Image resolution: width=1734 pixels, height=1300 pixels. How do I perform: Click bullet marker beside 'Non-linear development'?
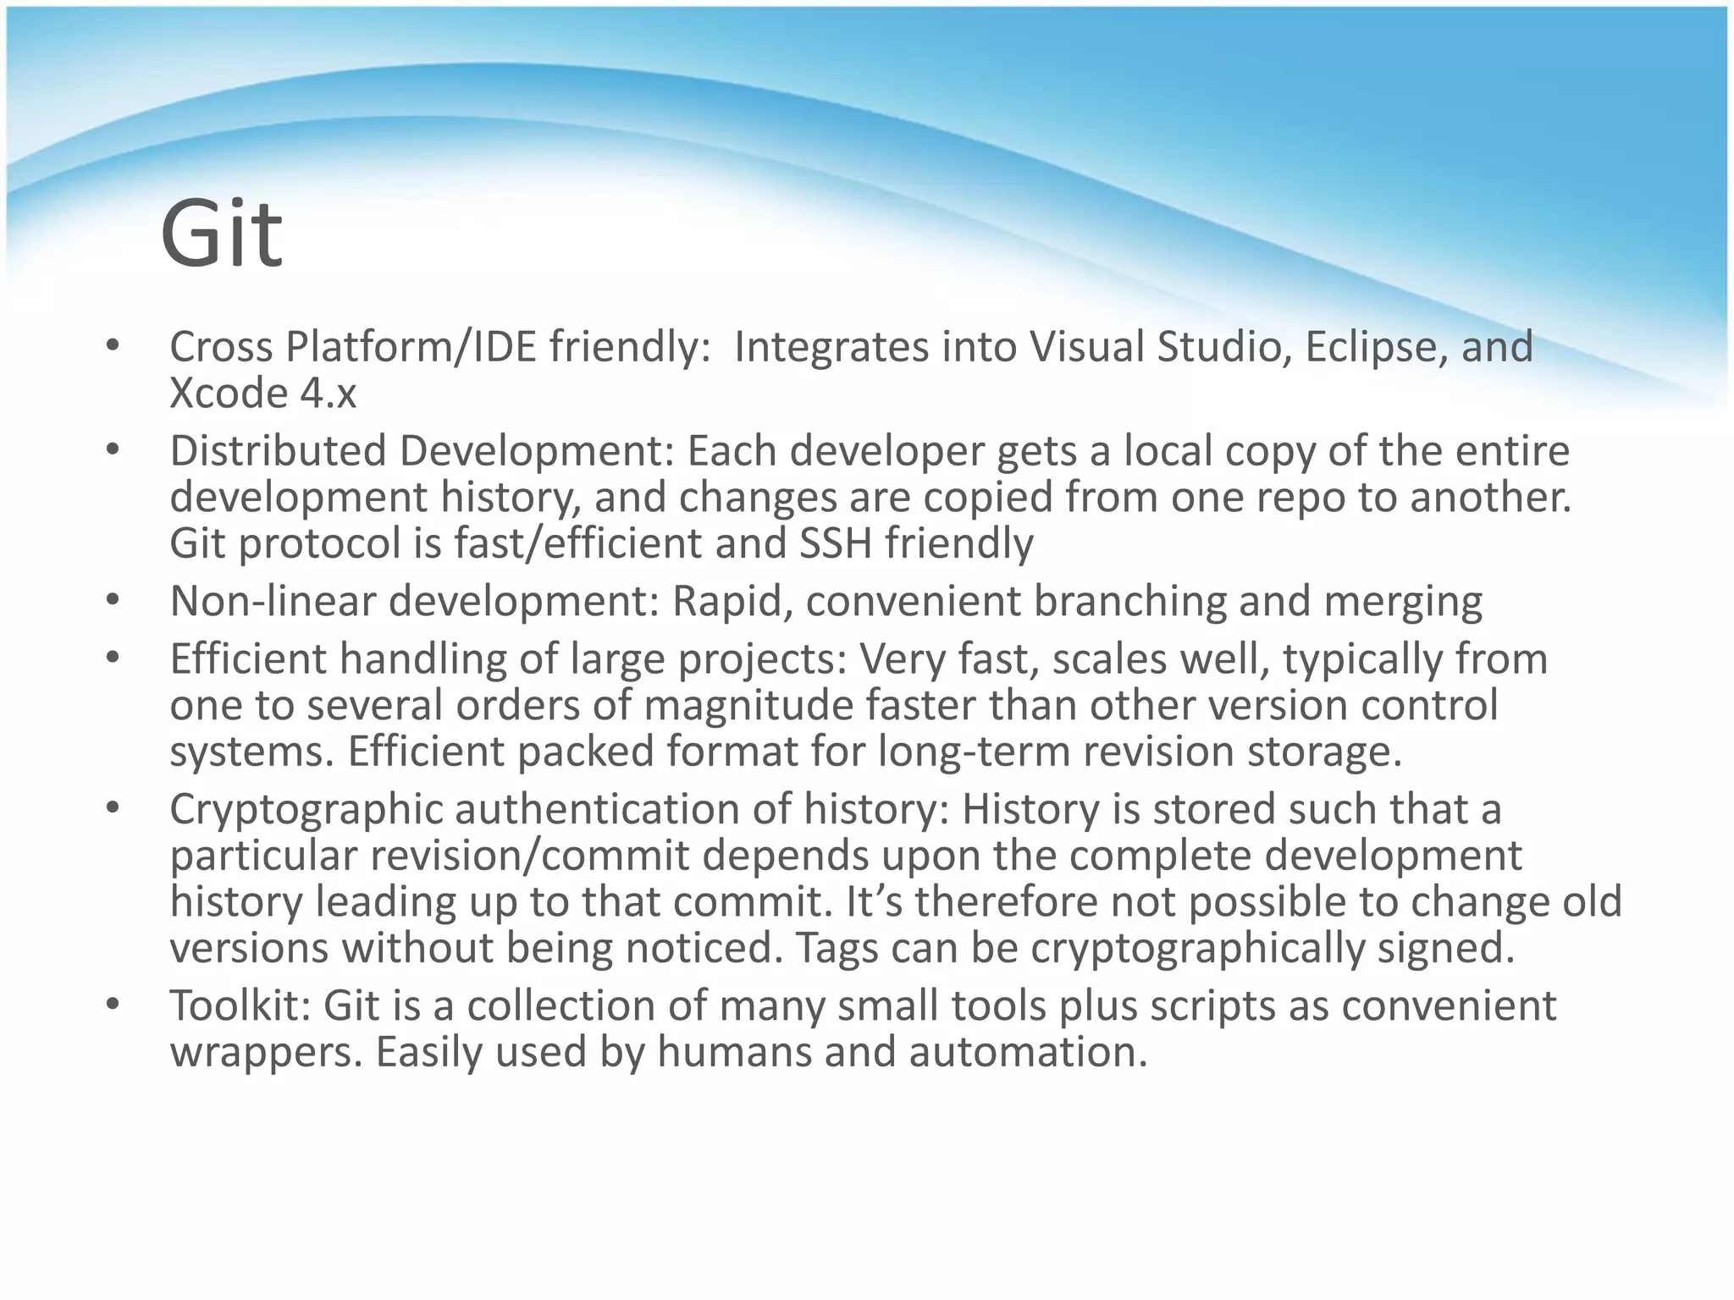tap(113, 600)
